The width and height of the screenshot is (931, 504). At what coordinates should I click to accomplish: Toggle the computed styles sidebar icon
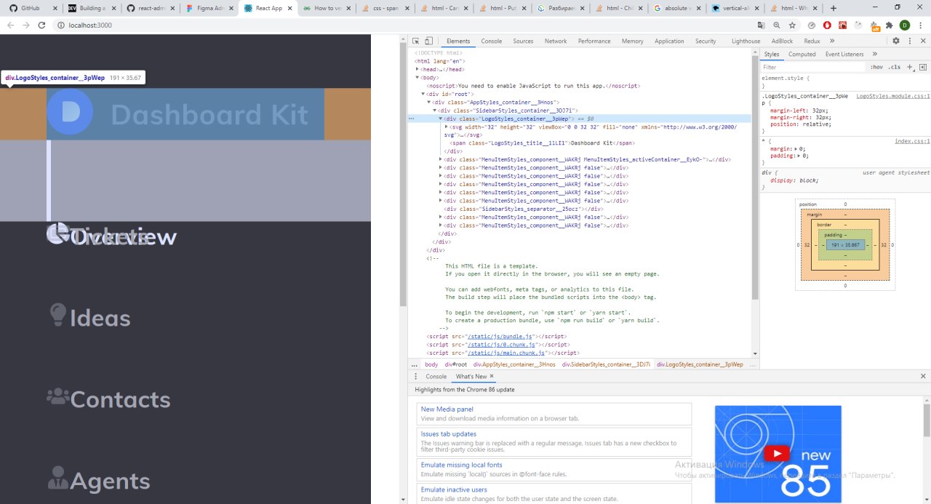point(922,67)
